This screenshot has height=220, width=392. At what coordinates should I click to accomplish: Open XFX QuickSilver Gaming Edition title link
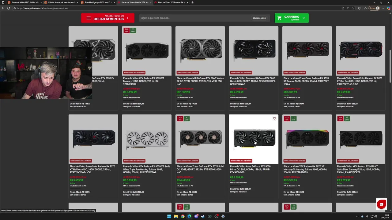(x=358, y=169)
